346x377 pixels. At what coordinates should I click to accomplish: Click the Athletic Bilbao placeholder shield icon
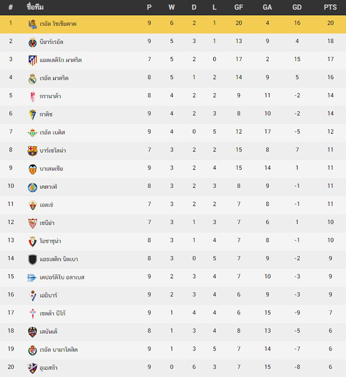tap(32, 260)
